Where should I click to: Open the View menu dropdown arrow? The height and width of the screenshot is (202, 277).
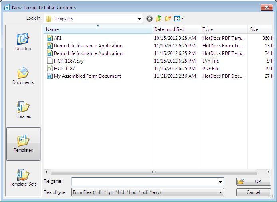point(183,18)
